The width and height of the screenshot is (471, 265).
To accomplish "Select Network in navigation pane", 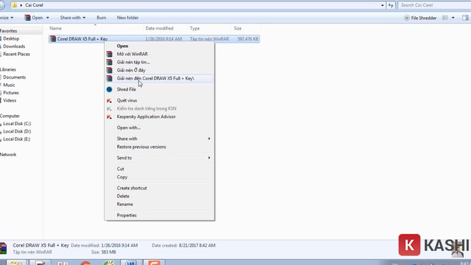I will click(8, 155).
